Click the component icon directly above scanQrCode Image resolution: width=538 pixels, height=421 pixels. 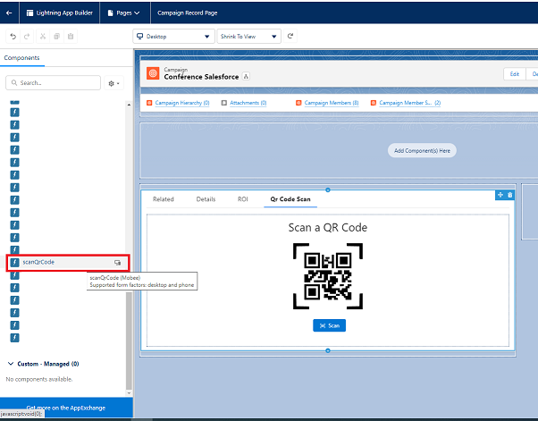click(x=14, y=249)
